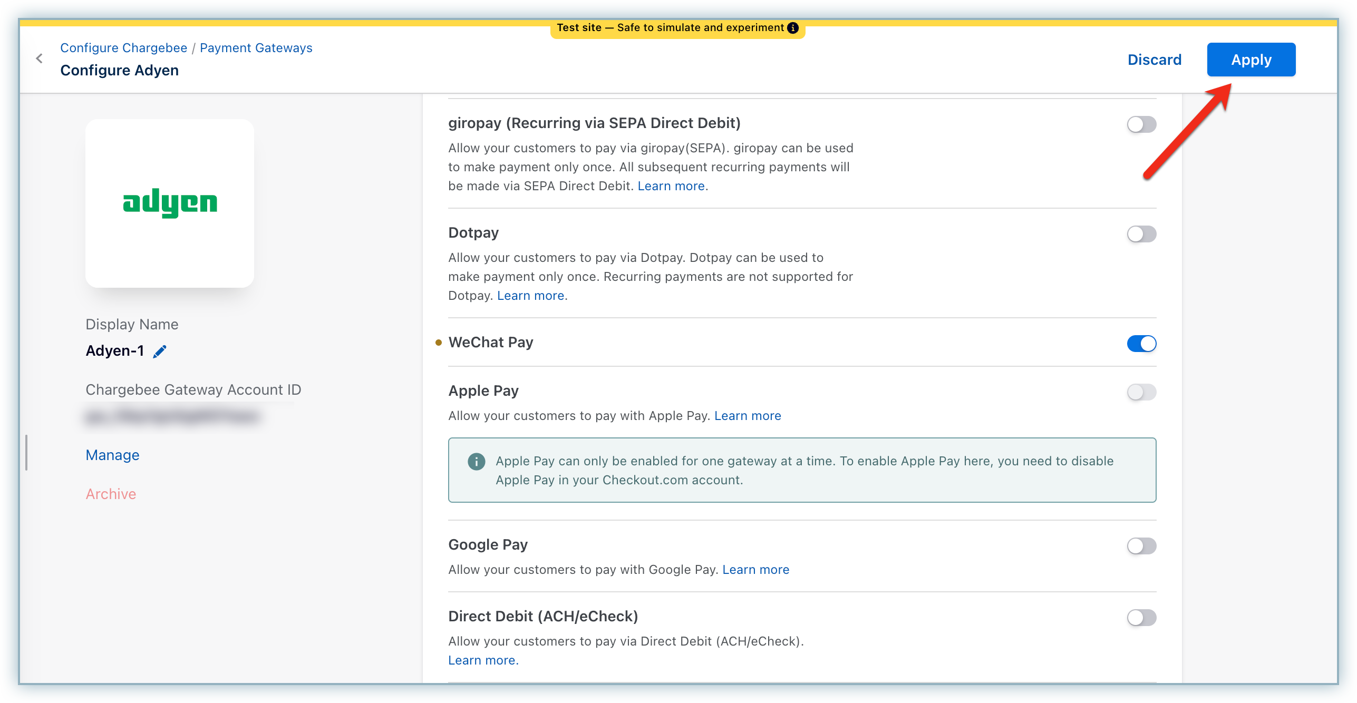The image size is (1357, 703).
Task: Disable the WeChat Pay toggle
Action: (1141, 344)
